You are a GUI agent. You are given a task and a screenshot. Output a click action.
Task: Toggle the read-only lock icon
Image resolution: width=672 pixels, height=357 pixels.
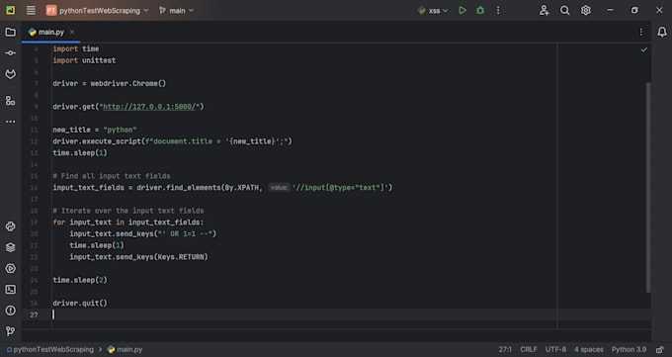point(659,349)
